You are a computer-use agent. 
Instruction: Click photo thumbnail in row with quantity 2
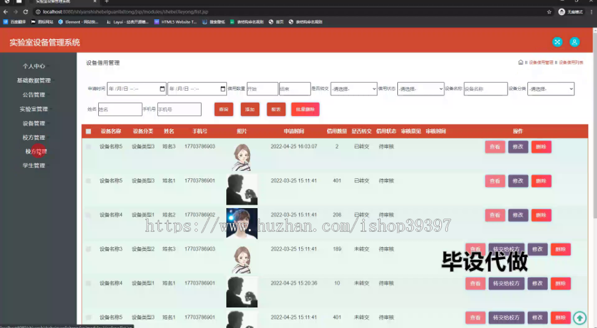(241, 157)
